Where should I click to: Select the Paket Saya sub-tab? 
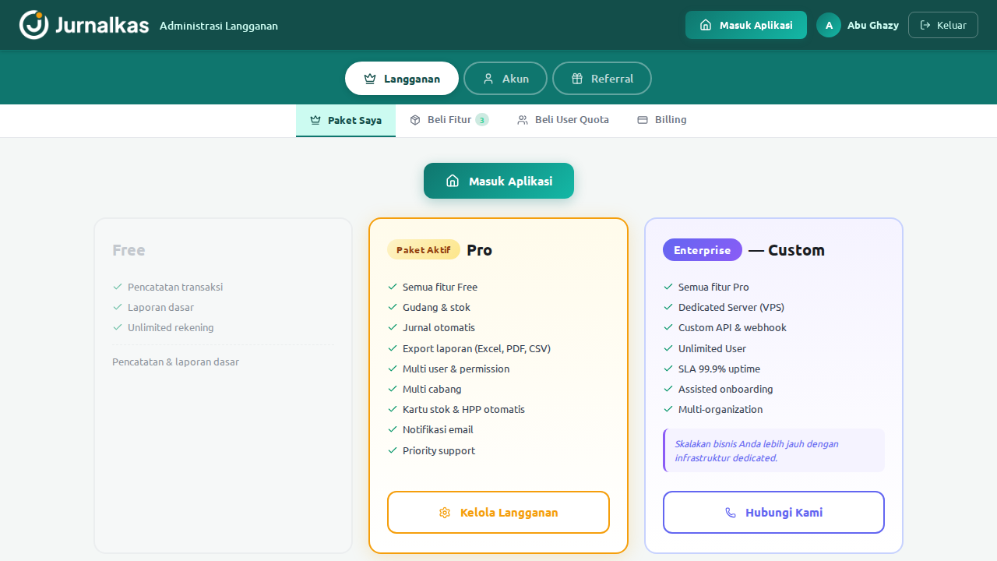346,120
